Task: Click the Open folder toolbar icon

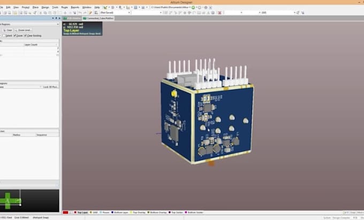Action: point(15,12)
